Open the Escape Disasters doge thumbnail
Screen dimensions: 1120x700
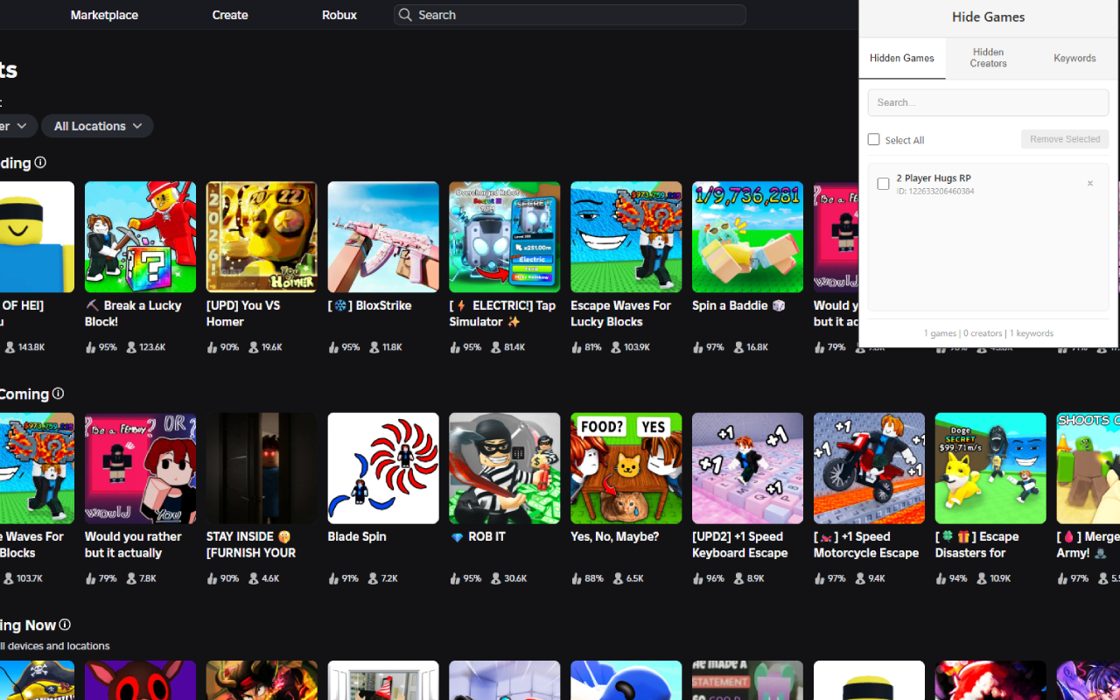click(x=990, y=468)
